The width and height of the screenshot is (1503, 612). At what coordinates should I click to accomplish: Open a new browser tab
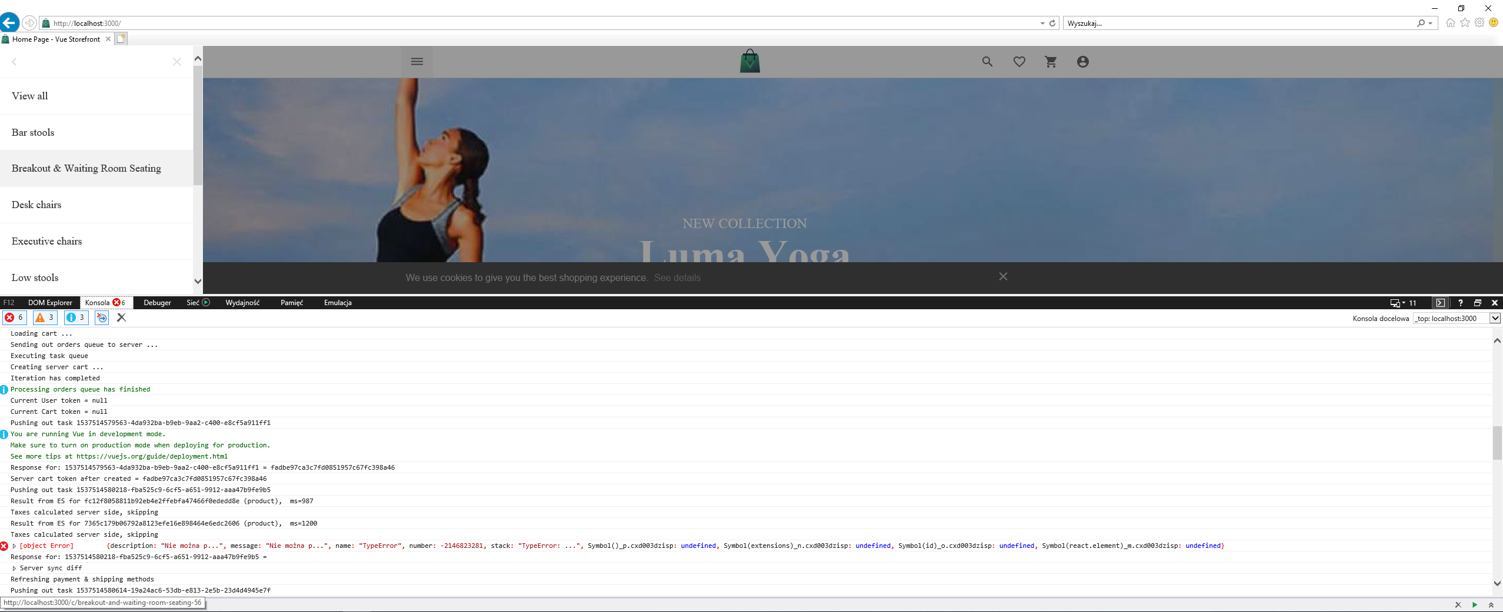(121, 39)
